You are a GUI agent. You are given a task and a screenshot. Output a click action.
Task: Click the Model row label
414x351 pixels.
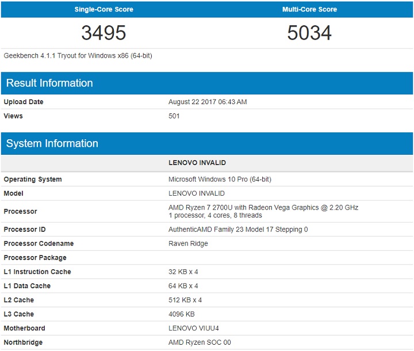[x=13, y=193]
